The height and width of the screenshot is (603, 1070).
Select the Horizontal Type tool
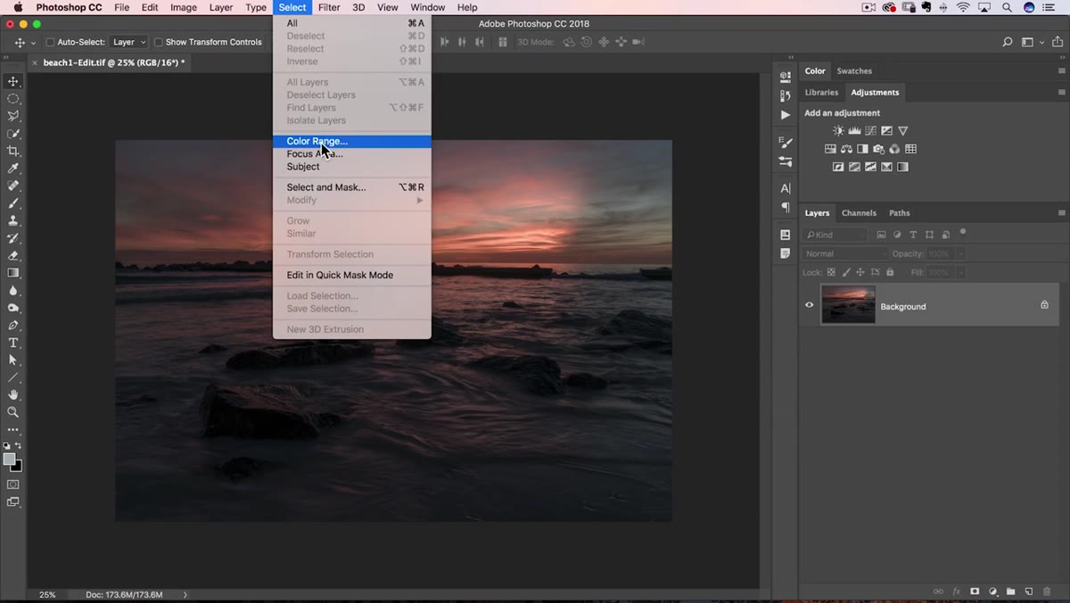13,343
